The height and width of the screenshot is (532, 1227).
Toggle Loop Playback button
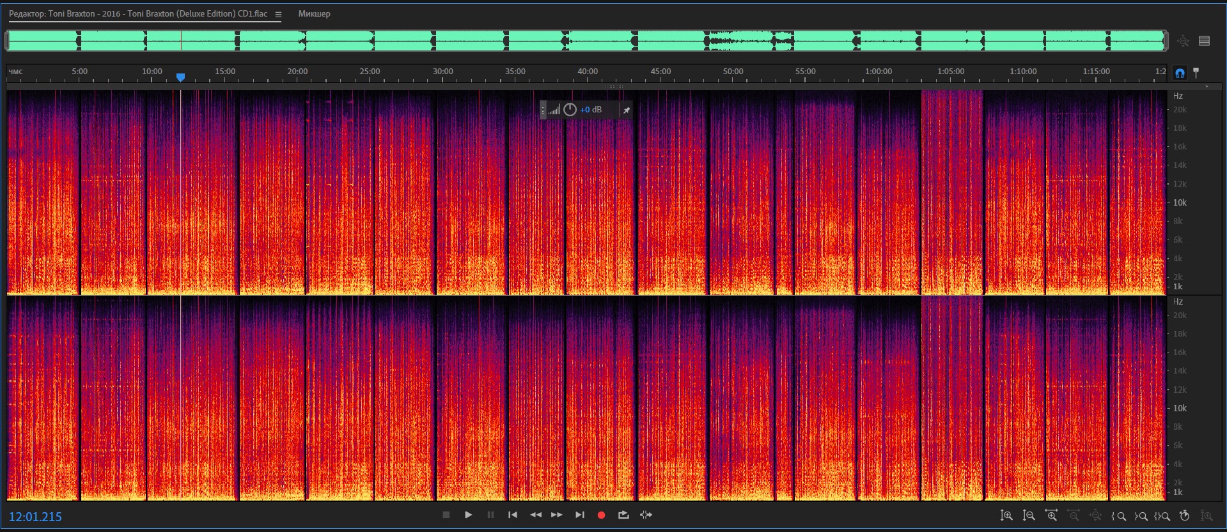coord(623,515)
